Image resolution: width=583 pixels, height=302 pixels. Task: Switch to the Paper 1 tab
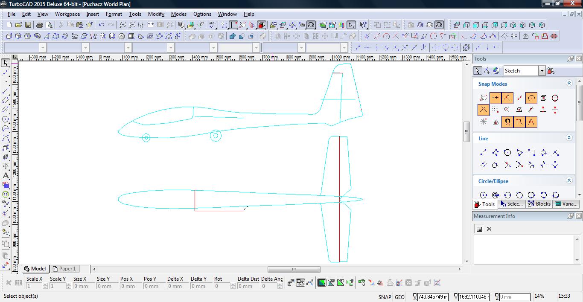coord(64,269)
